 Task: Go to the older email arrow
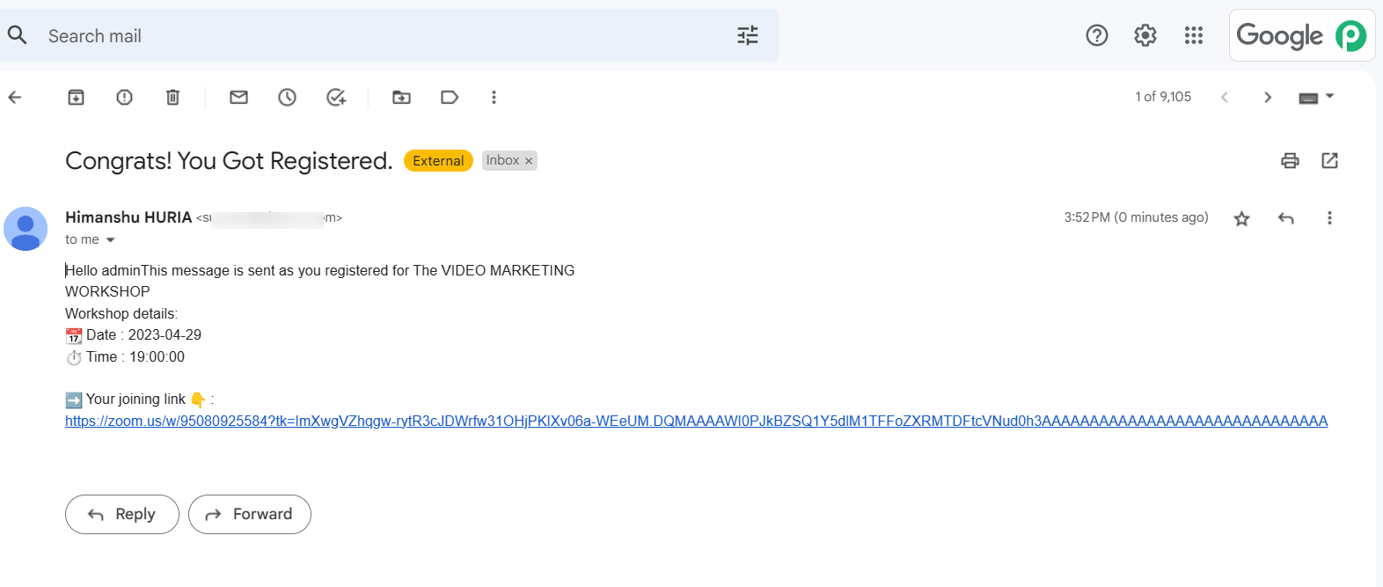tap(1268, 97)
